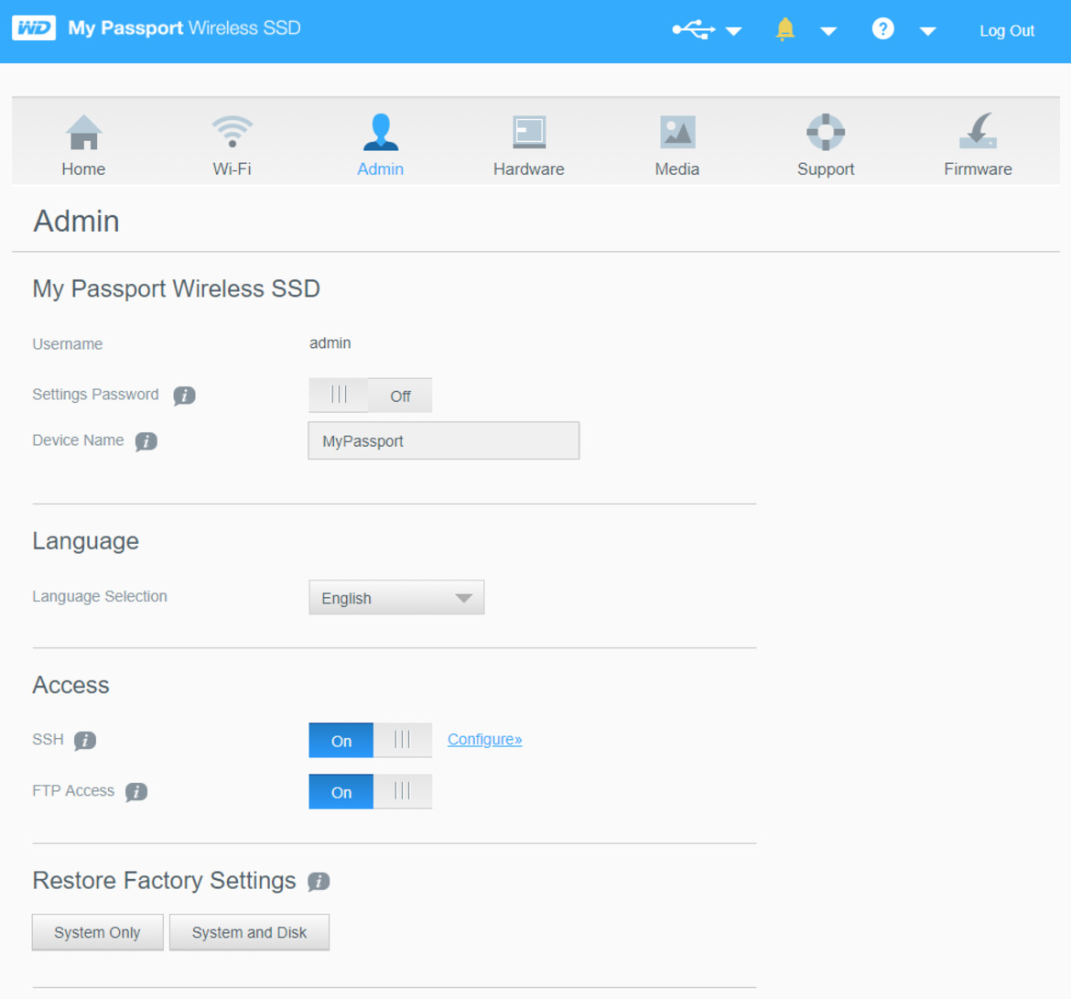Image resolution: width=1071 pixels, height=999 pixels.
Task: Turn off the SSH switch
Action: coord(370,740)
